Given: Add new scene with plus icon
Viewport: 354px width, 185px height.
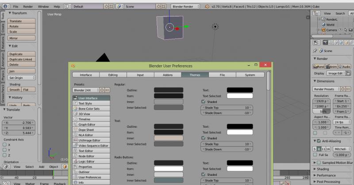Looking at the screenshot, I should (x=158, y=6).
